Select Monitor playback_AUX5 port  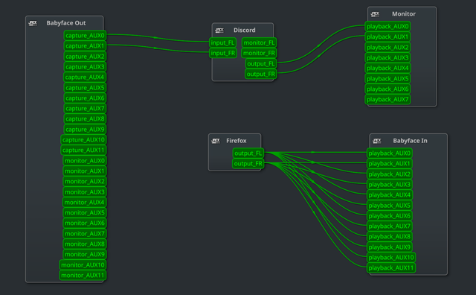387,79
